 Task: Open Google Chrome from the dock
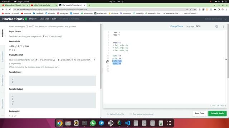[x=60, y=123]
